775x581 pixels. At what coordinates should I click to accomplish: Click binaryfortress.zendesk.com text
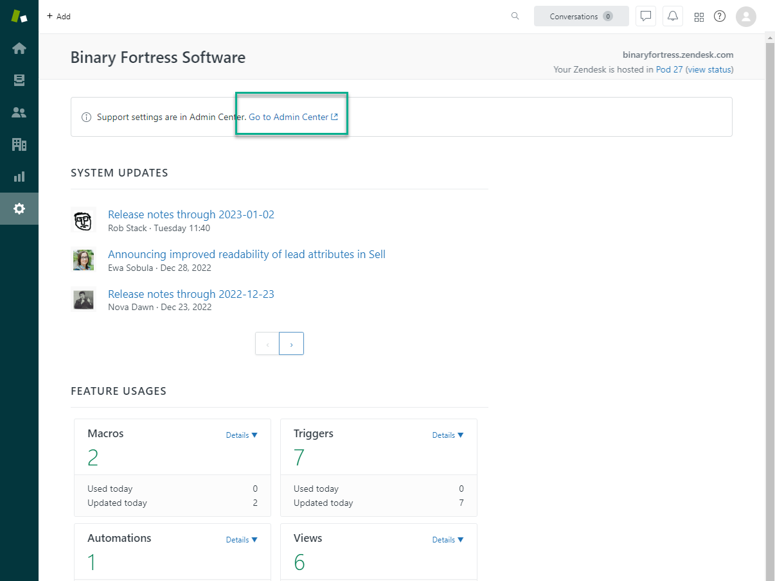678,55
